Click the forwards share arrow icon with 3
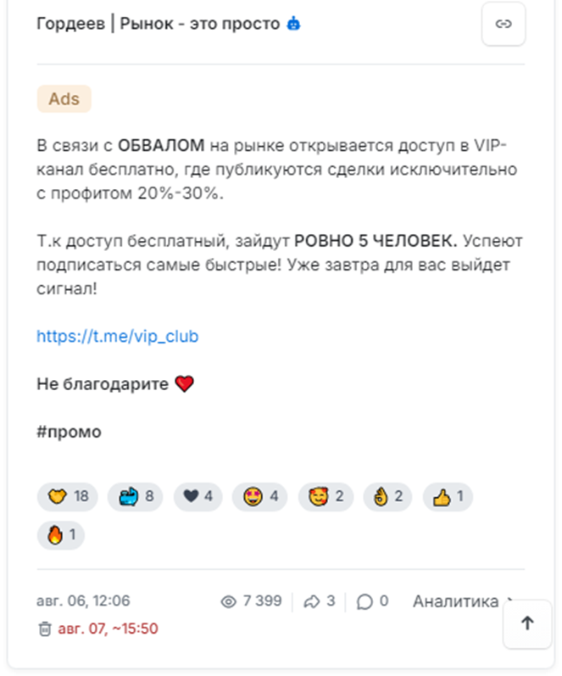Image resolution: width=562 pixels, height=676 pixels. pyautogui.click(x=312, y=601)
